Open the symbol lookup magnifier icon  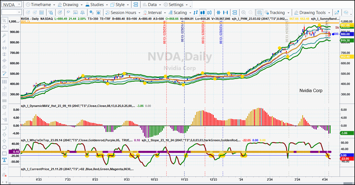(51, 13)
